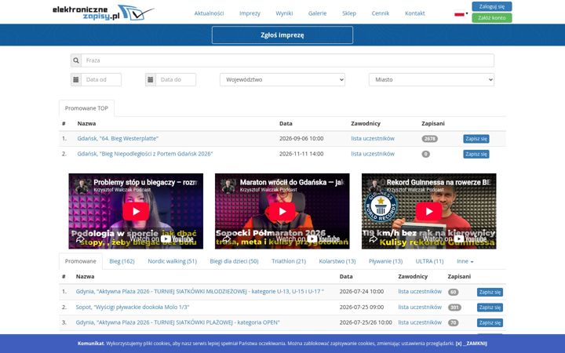Open Turniej Siatkówki Młodzieżowej event link
This screenshot has width=565, height=353.
pos(199,291)
